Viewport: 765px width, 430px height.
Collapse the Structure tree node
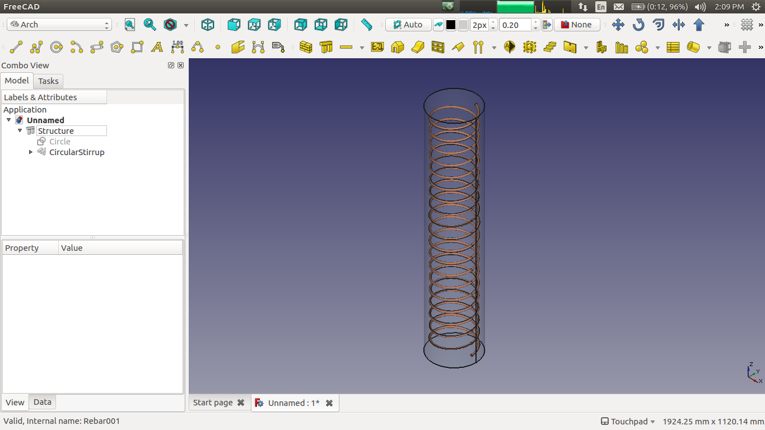coord(20,130)
